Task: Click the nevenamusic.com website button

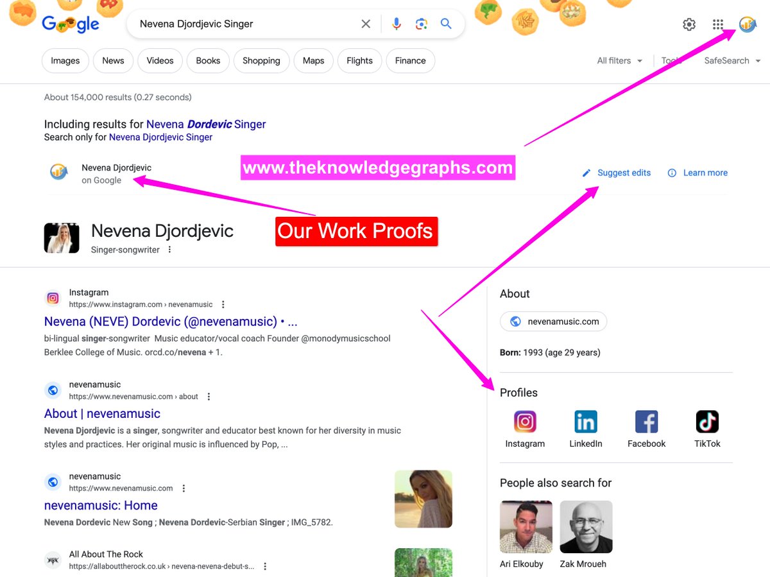Action: (x=553, y=322)
